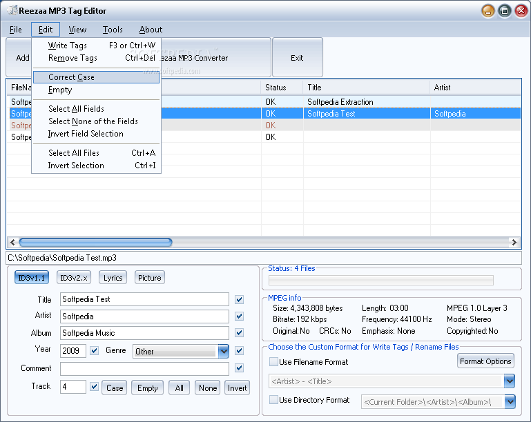Click the horizontal scrollbar left arrow

click(12, 242)
